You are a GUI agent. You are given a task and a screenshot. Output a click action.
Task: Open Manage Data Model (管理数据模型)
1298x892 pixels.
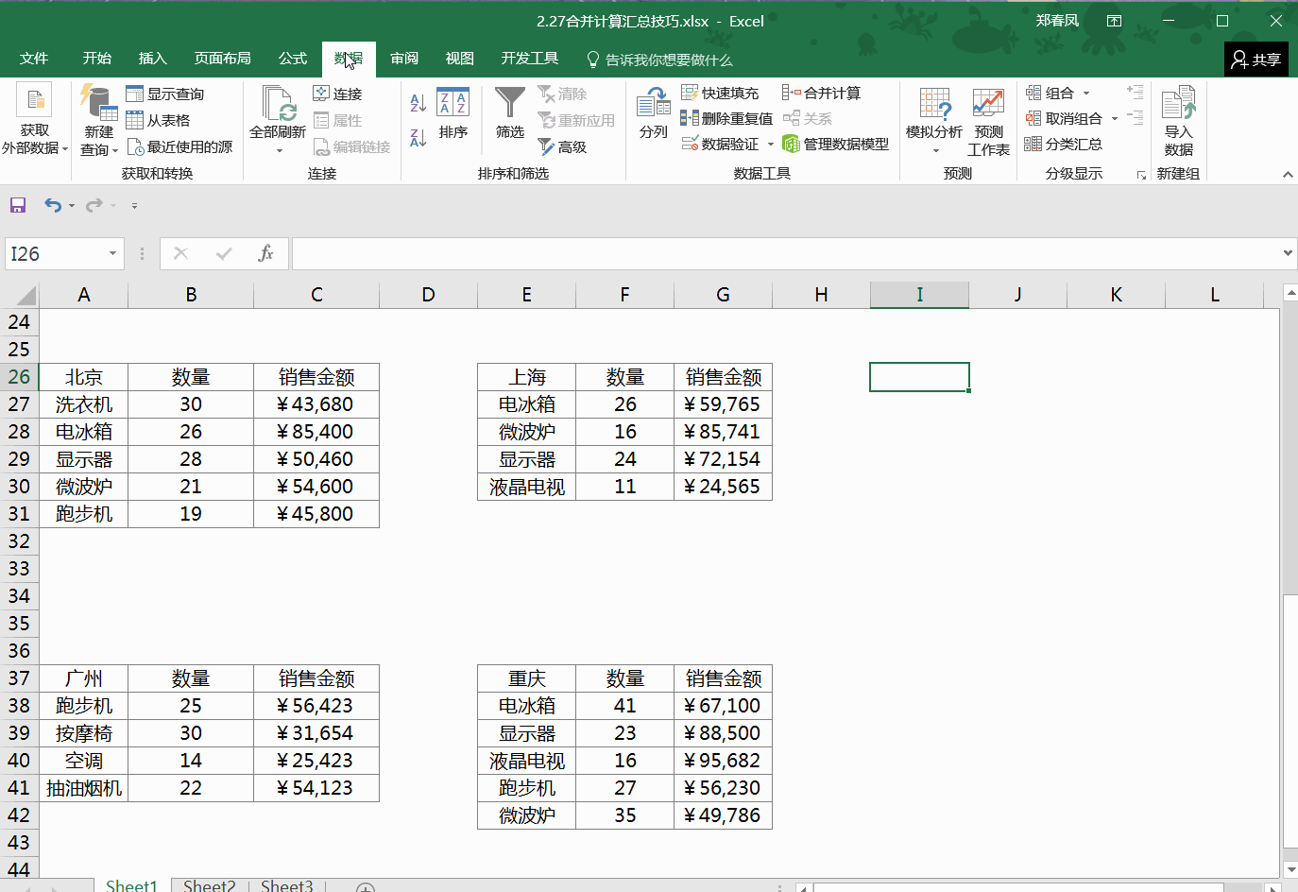click(x=836, y=144)
